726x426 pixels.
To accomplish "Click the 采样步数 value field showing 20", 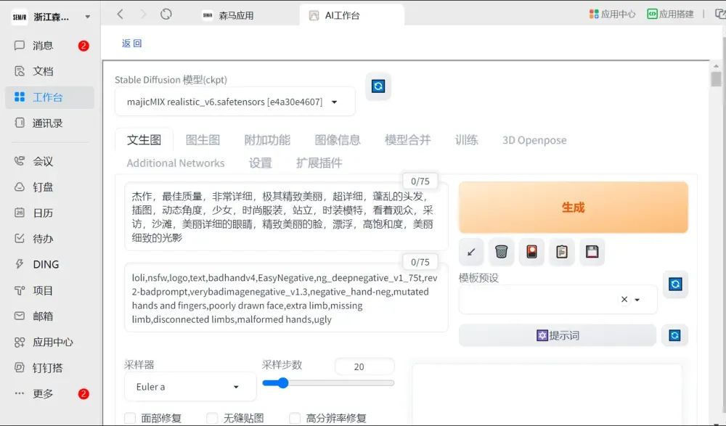I will pyautogui.click(x=364, y=366).
